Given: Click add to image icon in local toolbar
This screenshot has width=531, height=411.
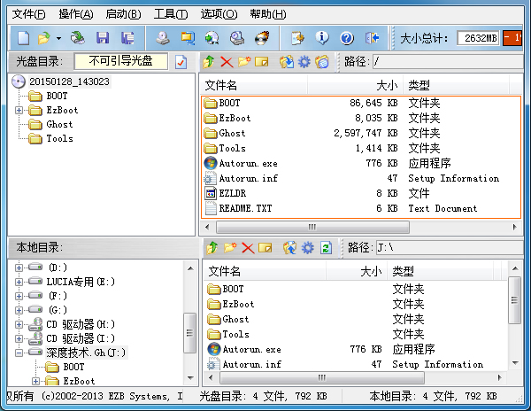Looking at the screenshot, I should [x=290, y=248].
